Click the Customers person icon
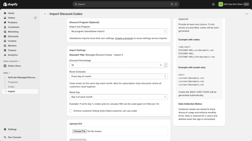Viewport: 252px width, 141px height. [5, 27]
